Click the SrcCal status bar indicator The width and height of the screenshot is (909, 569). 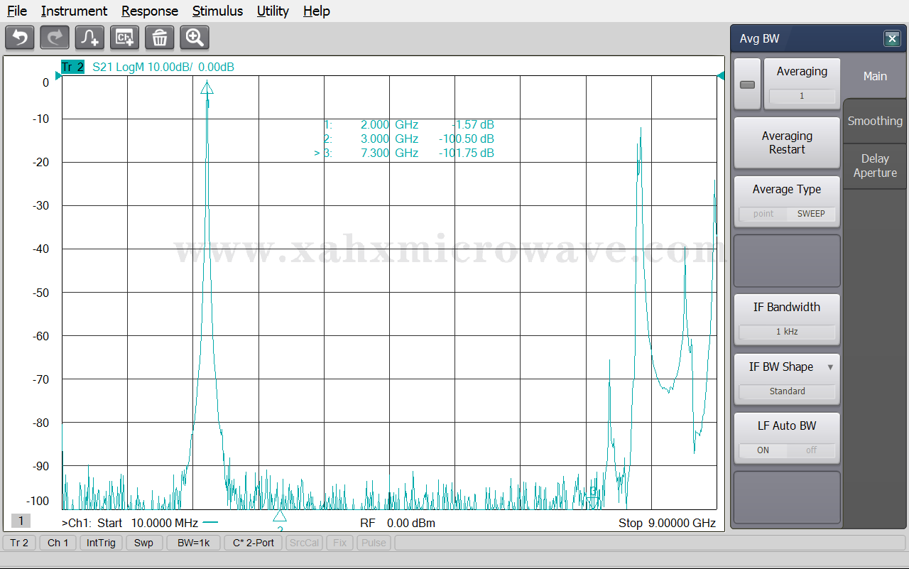click(x=305, y=543)
